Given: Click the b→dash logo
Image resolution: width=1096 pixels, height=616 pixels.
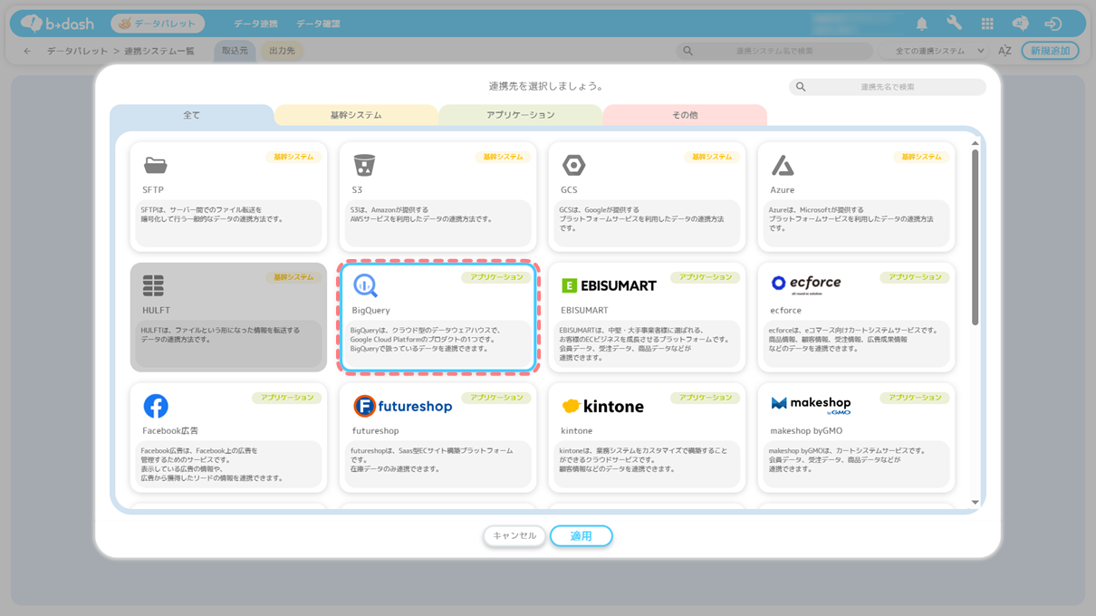Looking at the screenshot, I should [x=58, y=24].
